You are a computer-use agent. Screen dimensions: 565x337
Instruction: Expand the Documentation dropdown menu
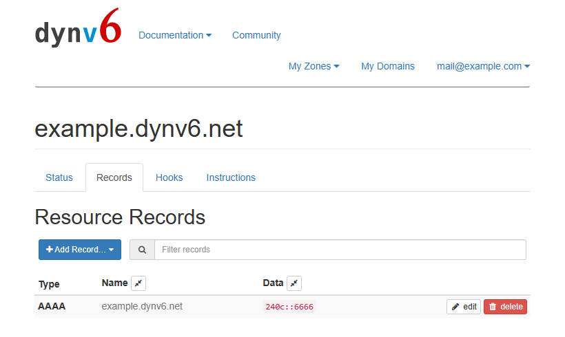click(x=175, y=35)
